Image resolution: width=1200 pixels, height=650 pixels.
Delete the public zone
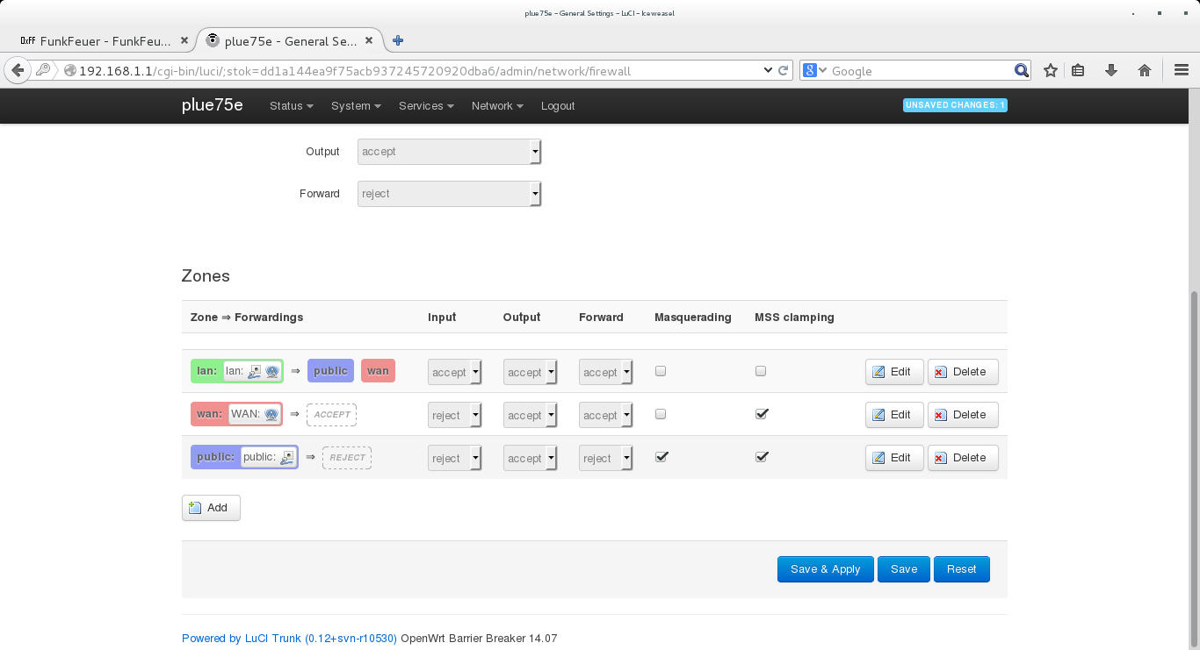(962, 458)
